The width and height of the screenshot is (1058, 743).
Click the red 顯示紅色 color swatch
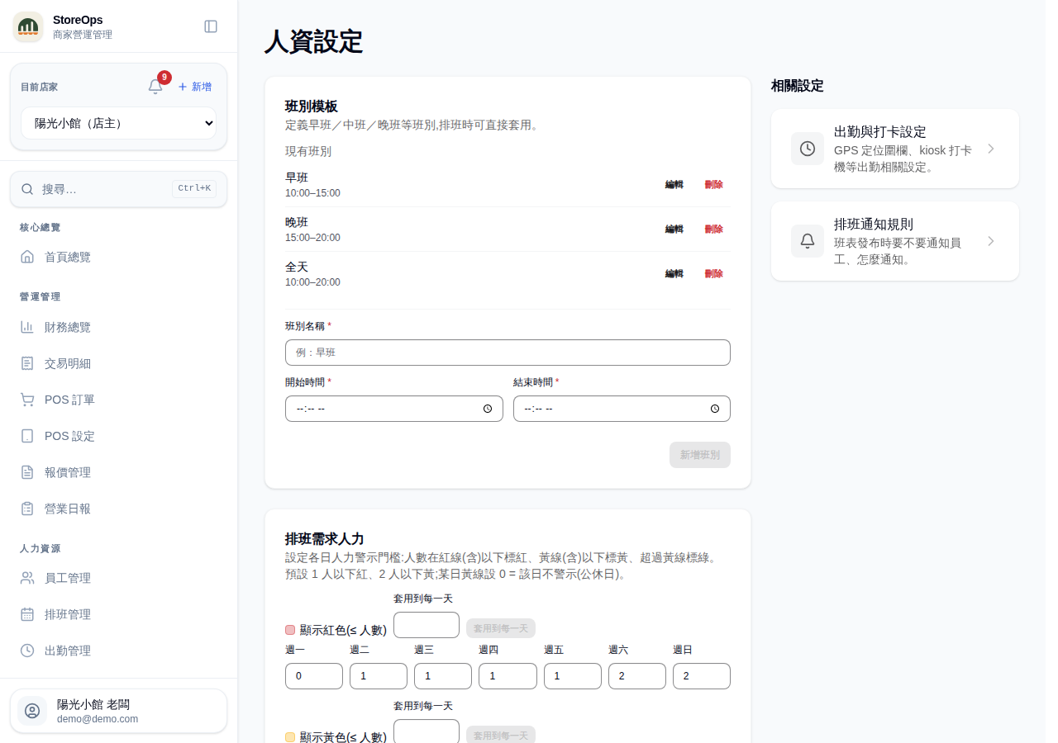tap(290, 630)
